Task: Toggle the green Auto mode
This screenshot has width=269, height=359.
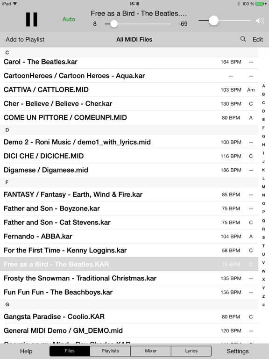Action: pyautogui.click(x=69, y=19)
